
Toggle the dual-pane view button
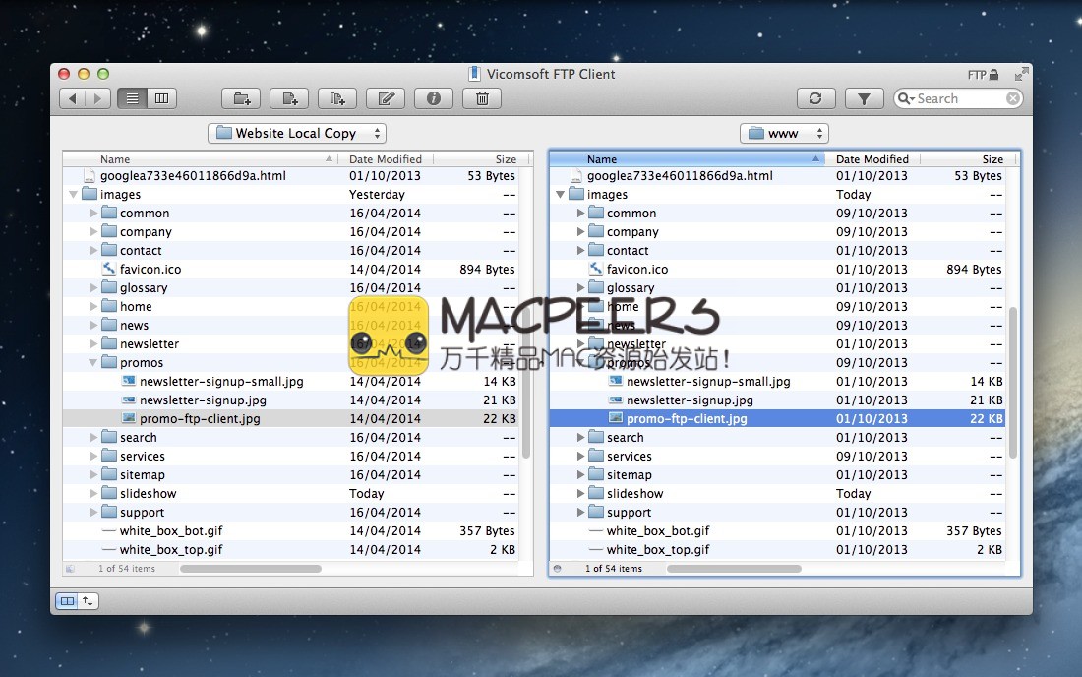coord(67,600)
